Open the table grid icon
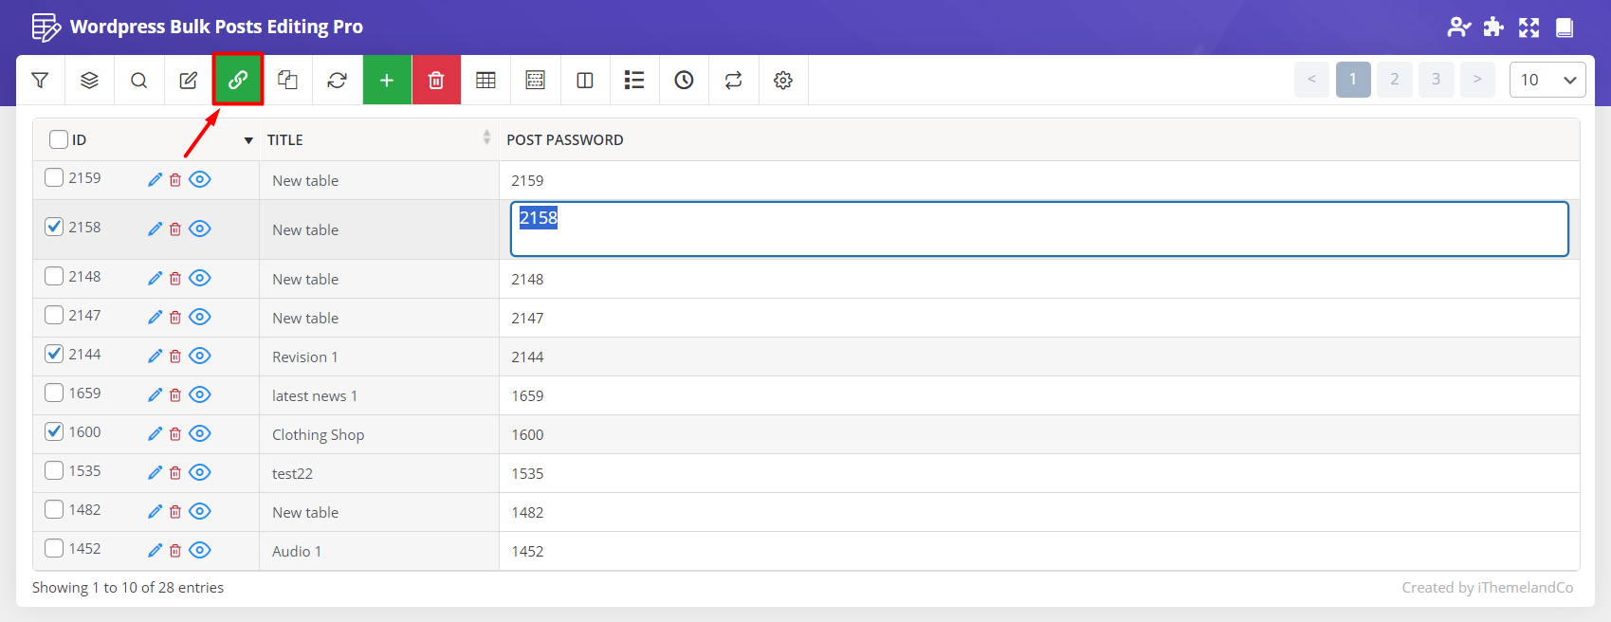This screenshot has height=622, width=1611. (485, 81)
